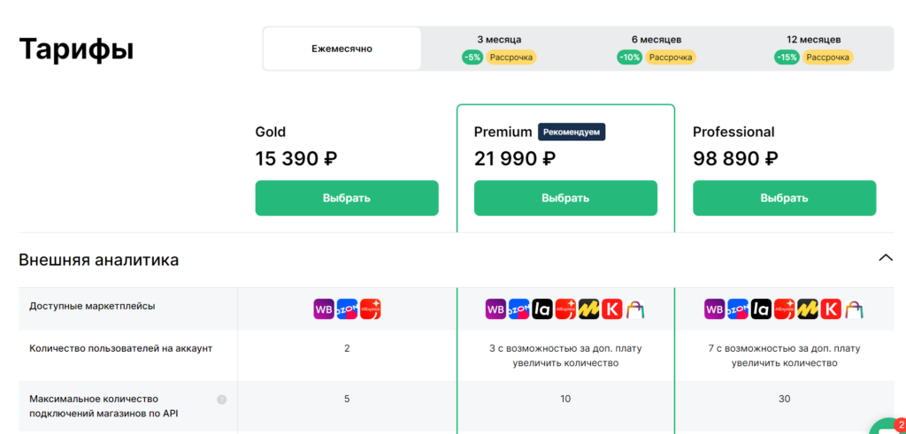The height and width of the screenshot is (434, 906).
Task: Click AliExpress icon in Gold column
Action: pyautogui.click(x=370, y=309)
